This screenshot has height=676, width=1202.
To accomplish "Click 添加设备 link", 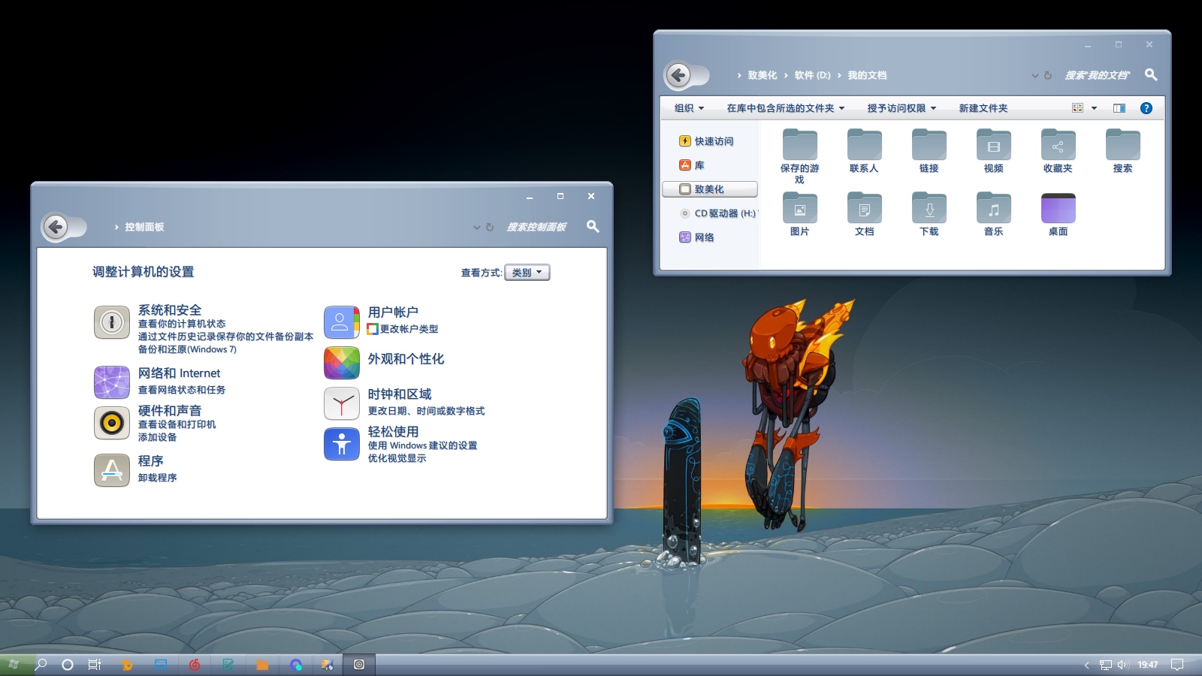I will coord(157,437).
